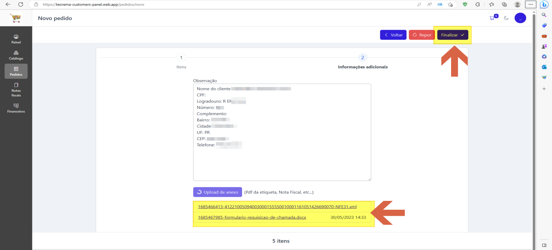Reload the page with refresh icon

coord(20,4)
